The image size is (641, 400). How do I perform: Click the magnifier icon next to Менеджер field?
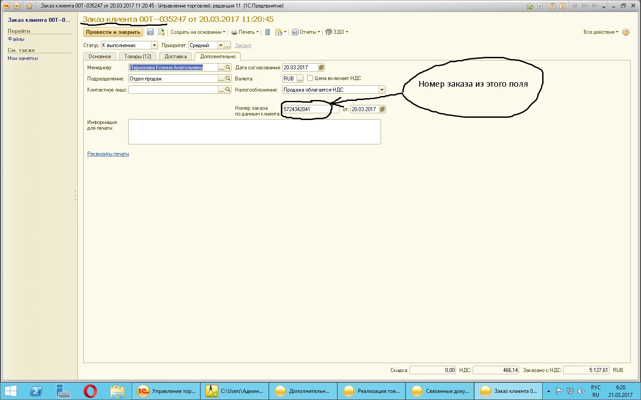tap(228, 68)
